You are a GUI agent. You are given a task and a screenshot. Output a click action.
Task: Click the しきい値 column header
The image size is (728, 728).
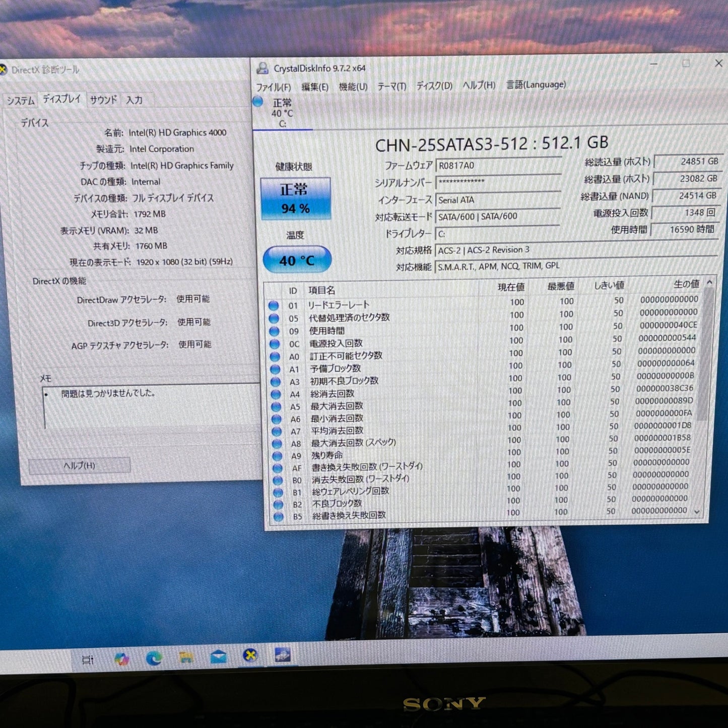point(609,286)
